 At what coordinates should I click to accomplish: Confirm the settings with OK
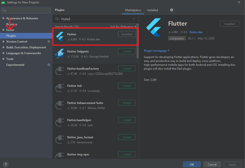[192, 165]
